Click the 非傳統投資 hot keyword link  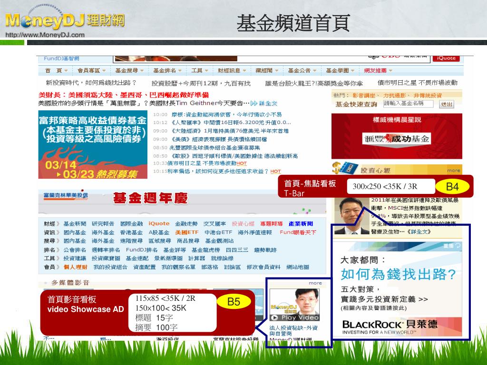(428, 96)
